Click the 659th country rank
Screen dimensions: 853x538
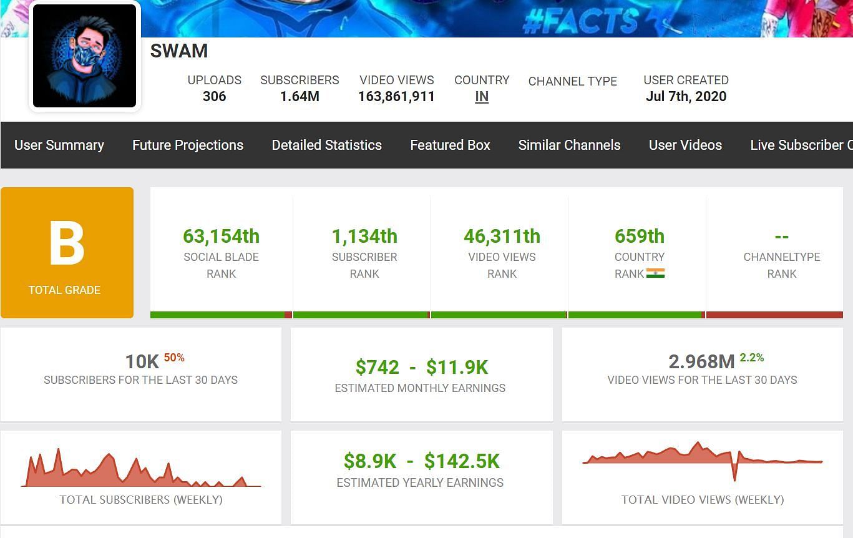(640, 237)
